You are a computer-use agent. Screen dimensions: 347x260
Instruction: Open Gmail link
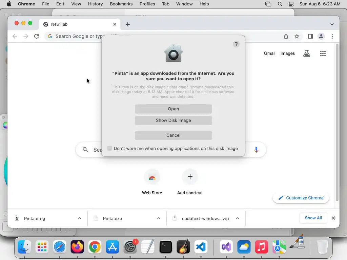tap(269, 53)
